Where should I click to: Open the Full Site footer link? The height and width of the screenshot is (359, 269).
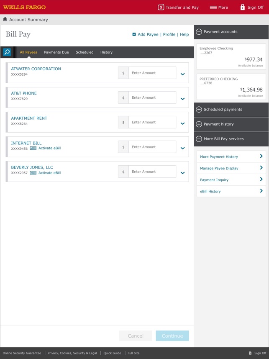tap(133, 353)
